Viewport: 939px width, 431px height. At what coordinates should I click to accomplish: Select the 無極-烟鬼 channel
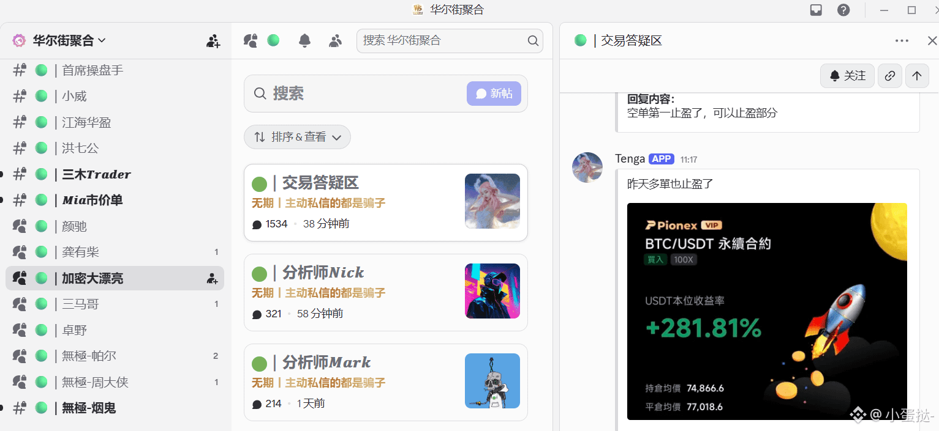[115, 408]
